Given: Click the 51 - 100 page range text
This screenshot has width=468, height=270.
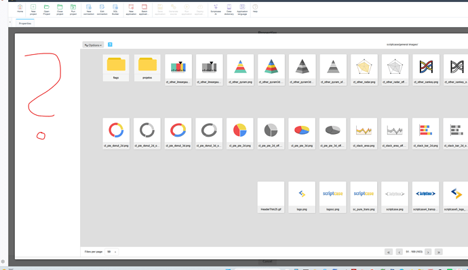Looking at the screenshot, I should [x=414, y=252].
